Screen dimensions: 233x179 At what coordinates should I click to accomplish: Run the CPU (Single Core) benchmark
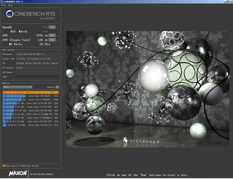[x=52, y=40]
